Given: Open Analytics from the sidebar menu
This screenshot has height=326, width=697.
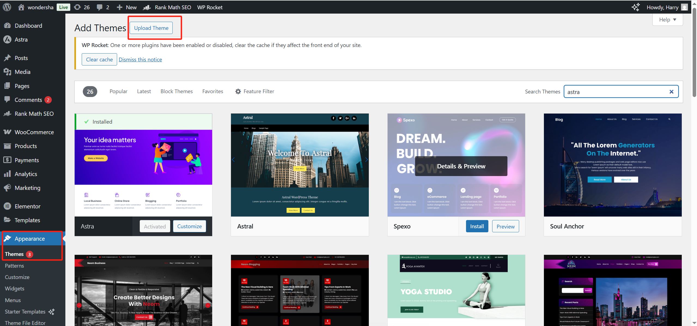Looking at the screenshot, I should click(26, 174).
